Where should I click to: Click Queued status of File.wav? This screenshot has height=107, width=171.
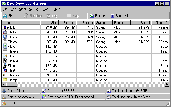(102, 75)
